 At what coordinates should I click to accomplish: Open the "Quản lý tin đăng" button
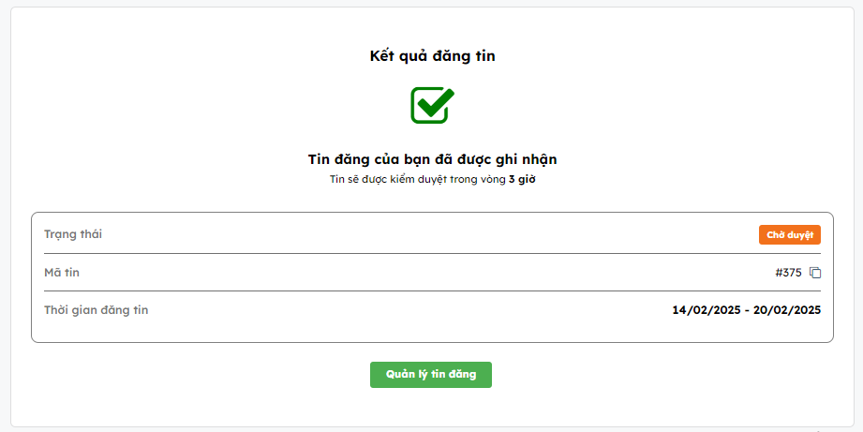click(431, 375)
